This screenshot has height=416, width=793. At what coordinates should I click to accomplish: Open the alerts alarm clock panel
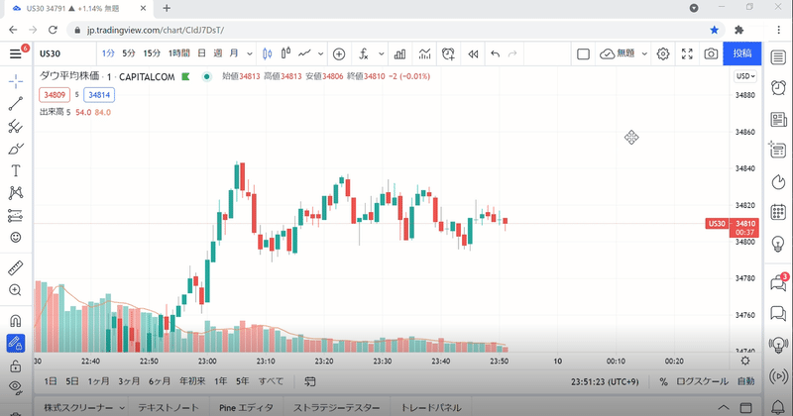(x=778, y=88)
